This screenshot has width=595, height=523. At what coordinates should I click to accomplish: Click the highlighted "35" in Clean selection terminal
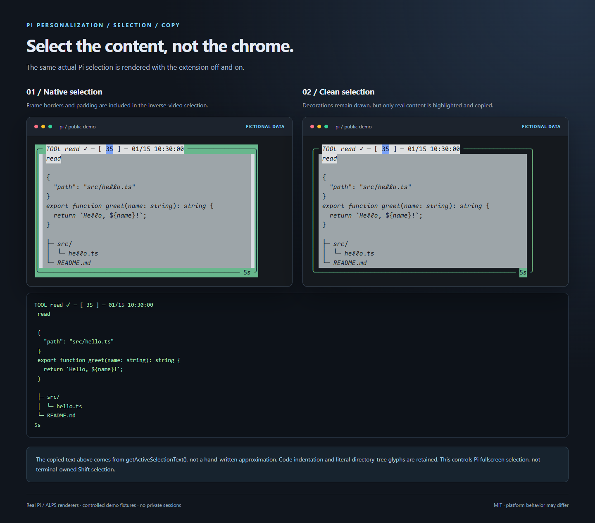point(386,149)
